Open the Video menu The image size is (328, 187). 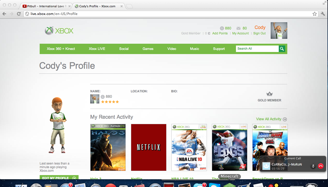click(x=172, y=49)
